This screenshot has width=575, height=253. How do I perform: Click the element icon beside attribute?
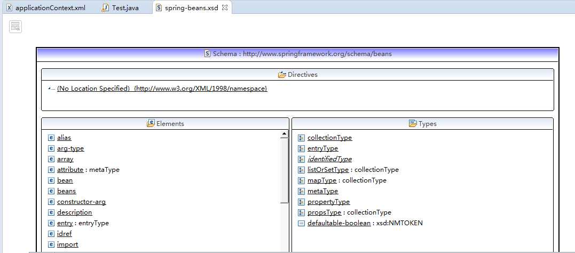coord(51,170)
